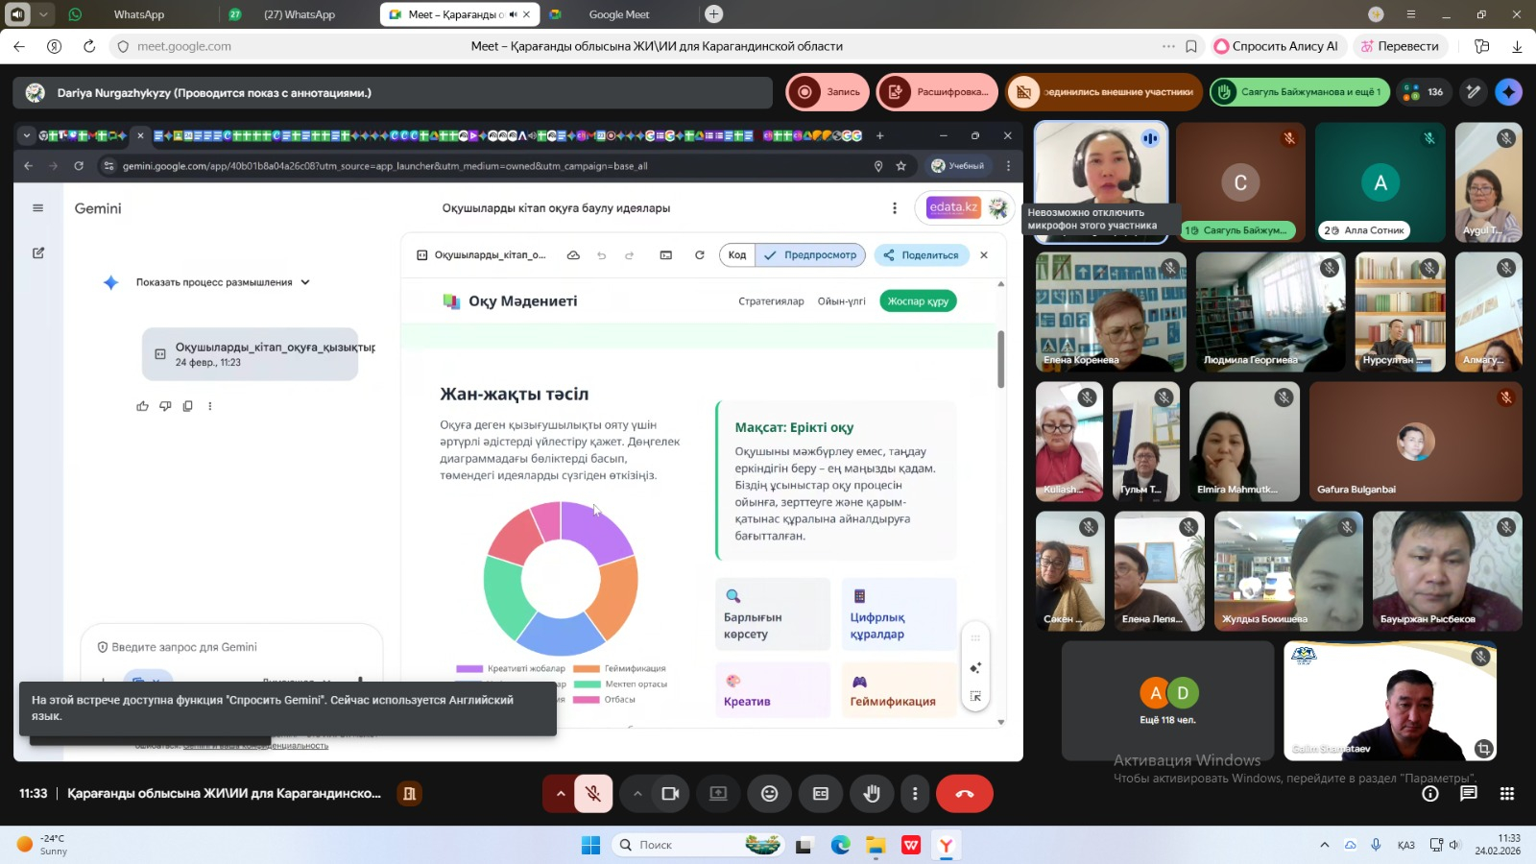This screenshot has height=864, width=1536.
Task: Open the emoji reactions button
Action: coord(769,794)
